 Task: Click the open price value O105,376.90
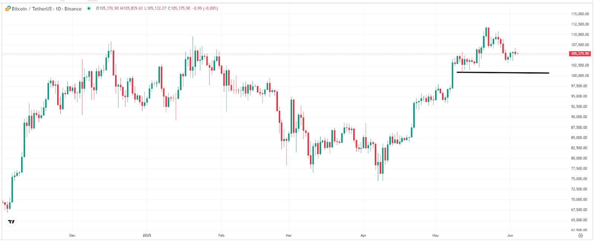[x=107, y=9]
